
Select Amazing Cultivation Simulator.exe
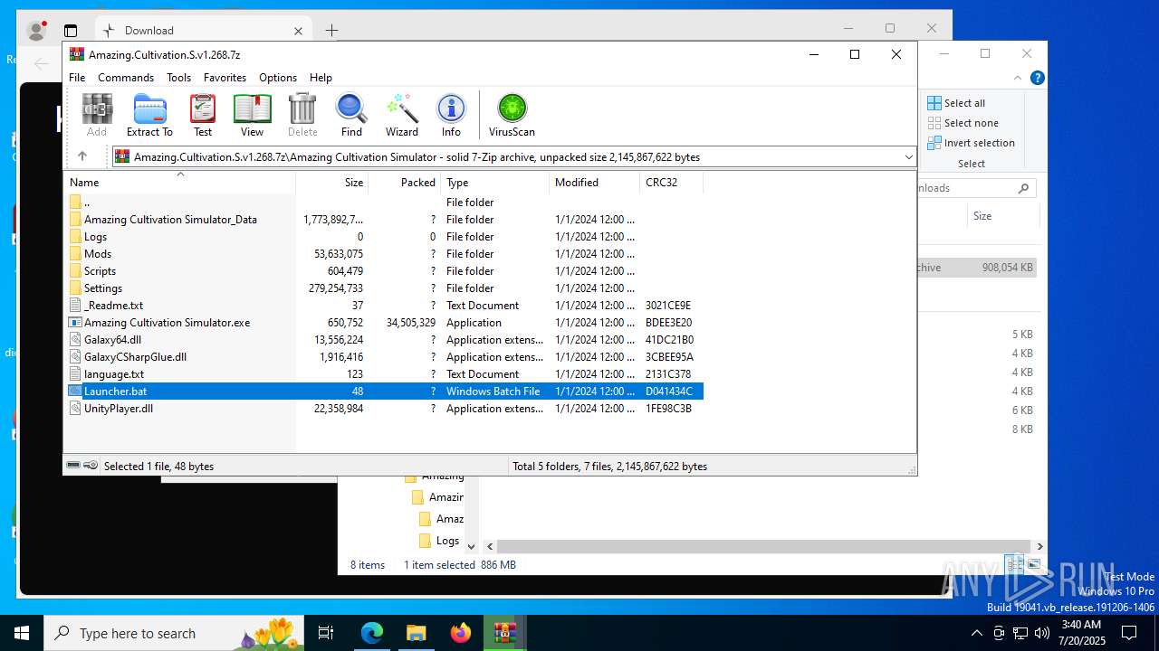click(385, 323)
